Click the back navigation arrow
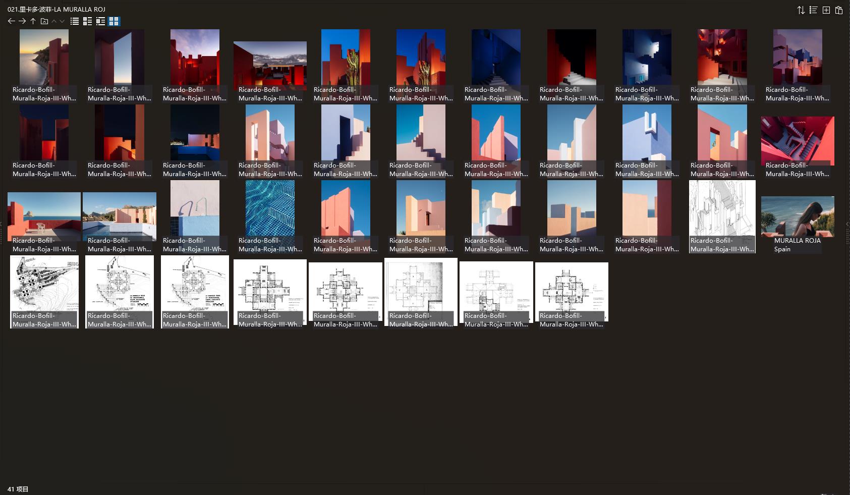The image size is (850, 495). coord(11,21)
